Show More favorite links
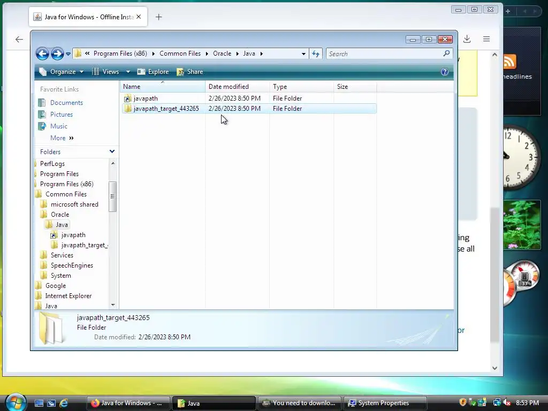The width and height of the screenshot is (548, 411). pos(62,138)
